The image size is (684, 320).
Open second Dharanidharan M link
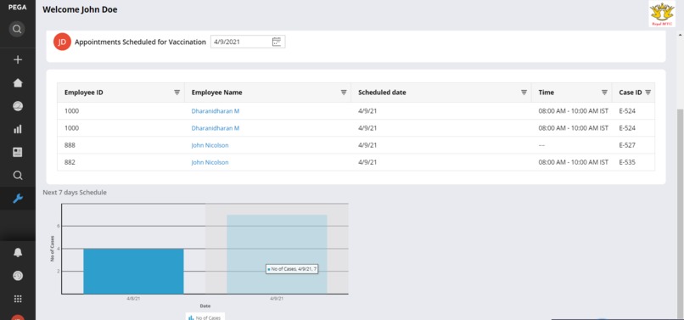click(x=215, y=128)
